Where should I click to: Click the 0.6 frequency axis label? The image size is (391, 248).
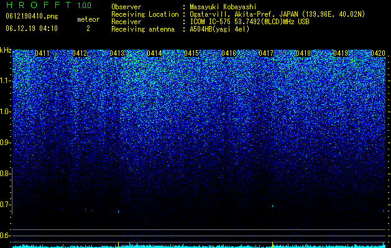coord(5,236)
